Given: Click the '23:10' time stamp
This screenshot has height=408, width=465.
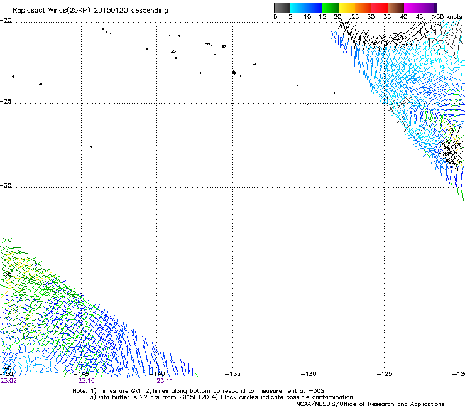Looking at the screenshot, I should click(x=86, y=381).
